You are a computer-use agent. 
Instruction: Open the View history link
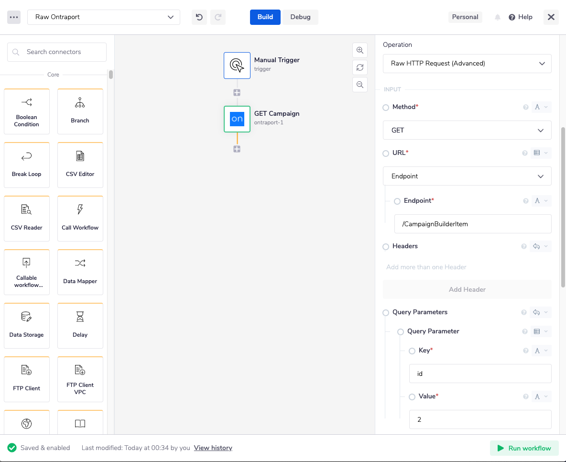(213, 448)
